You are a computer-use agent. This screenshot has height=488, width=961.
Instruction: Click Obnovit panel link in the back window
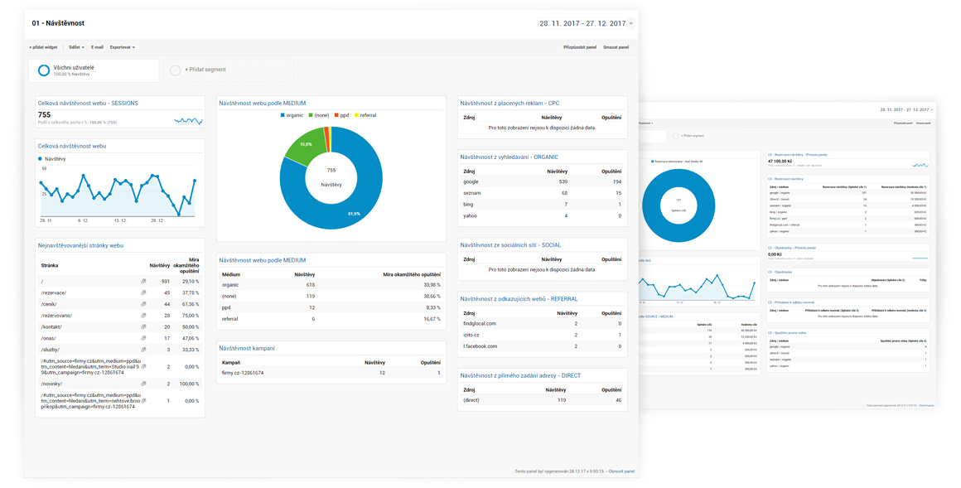click(926, 405)
